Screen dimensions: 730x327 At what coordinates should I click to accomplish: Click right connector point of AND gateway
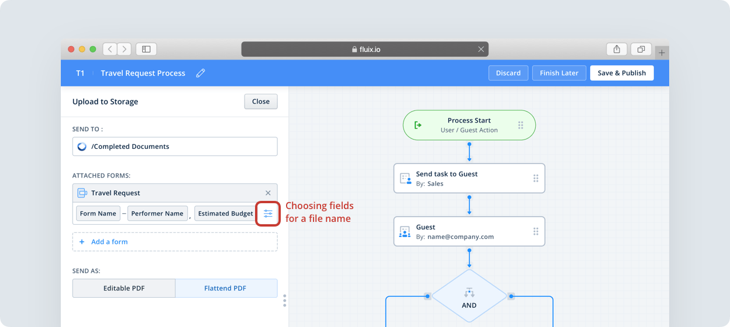click(x=511, y=296)
